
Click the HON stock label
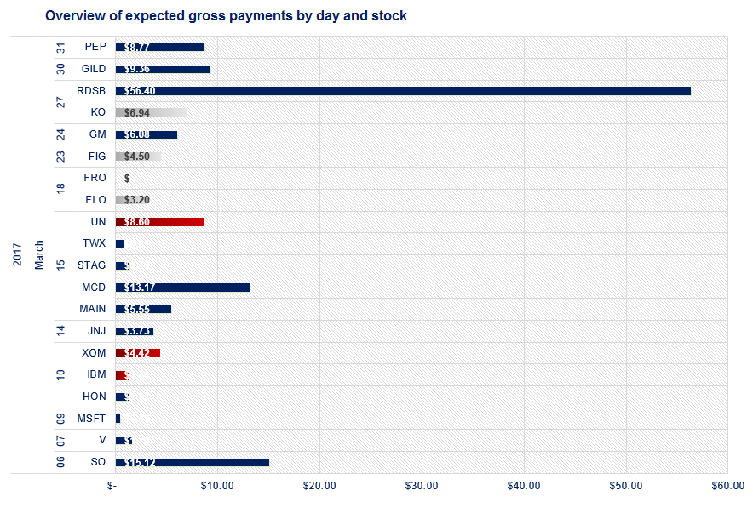94,397
